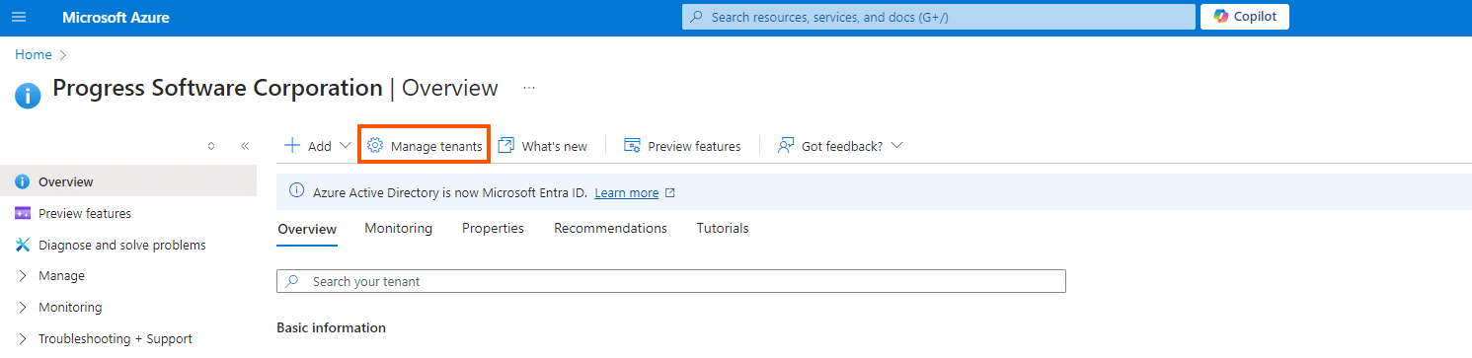
Task: Click the purple Preview features sidebar icon
Action: click(x=23, y=213)
